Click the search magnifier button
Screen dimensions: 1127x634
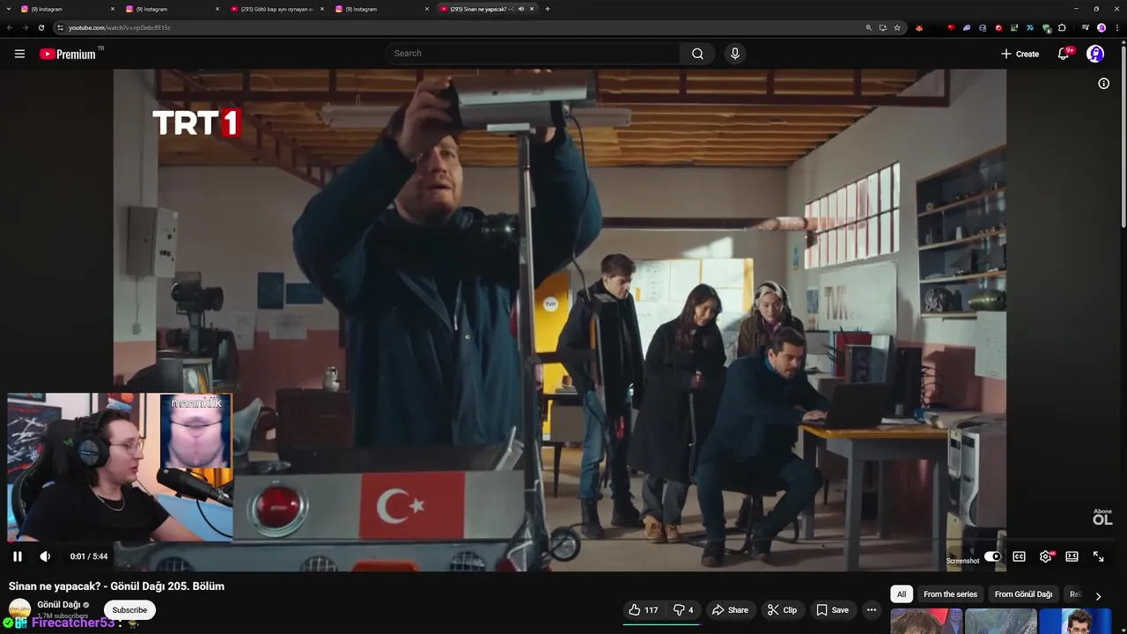pos(697,54)
